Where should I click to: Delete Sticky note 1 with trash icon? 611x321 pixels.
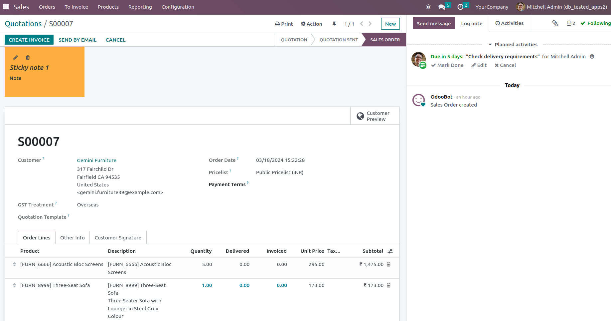point(28,58)
